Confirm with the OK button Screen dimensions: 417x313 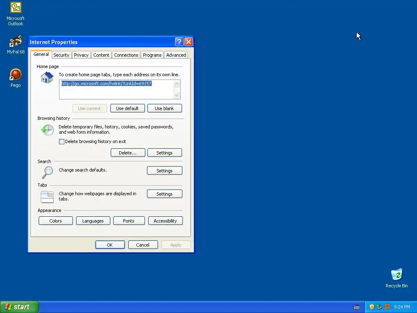110,245
